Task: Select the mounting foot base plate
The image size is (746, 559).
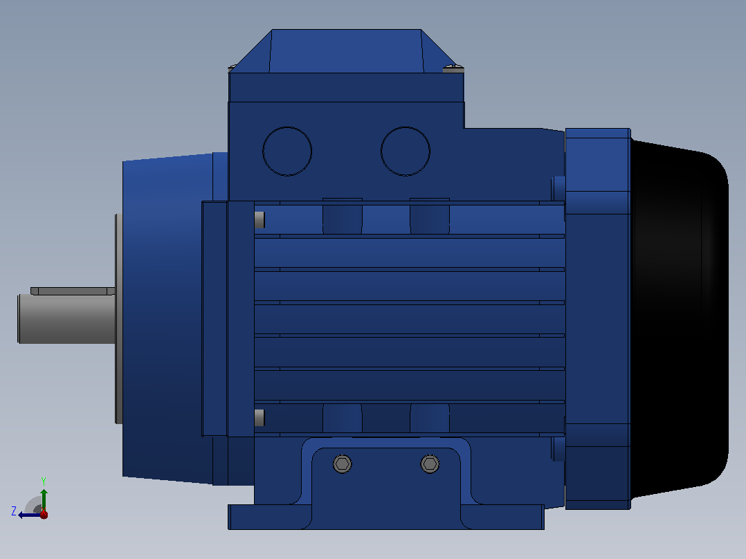Action: coord(386,517)
